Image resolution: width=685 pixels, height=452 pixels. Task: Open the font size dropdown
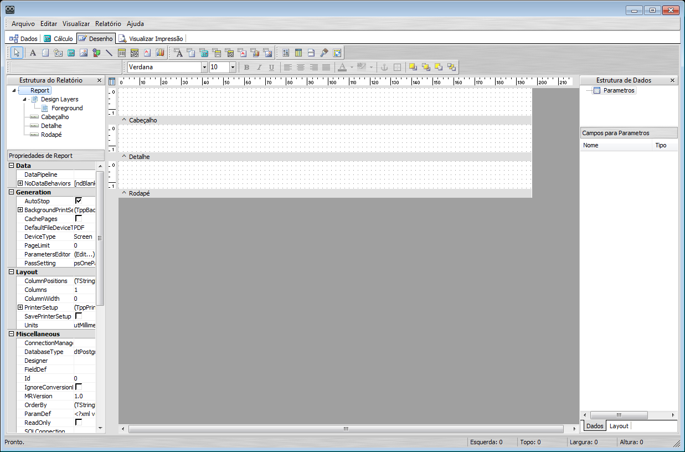coord(233,67)
